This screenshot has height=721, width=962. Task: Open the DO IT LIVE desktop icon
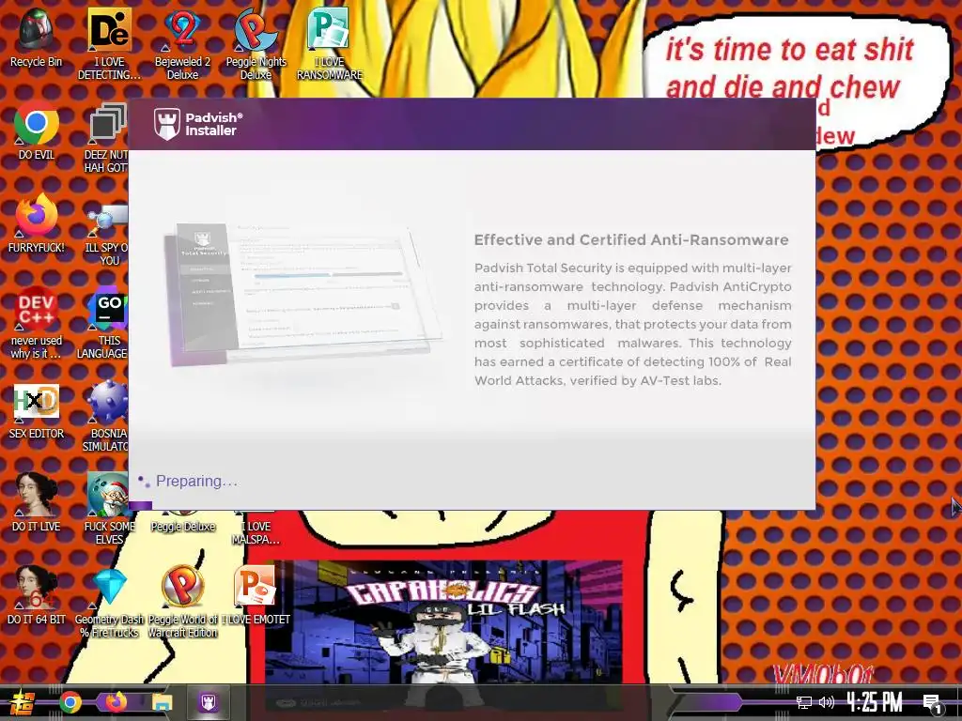point(37,503)
